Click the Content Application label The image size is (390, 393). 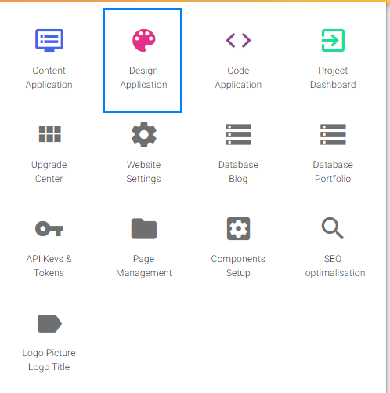(x=49, y=78)
